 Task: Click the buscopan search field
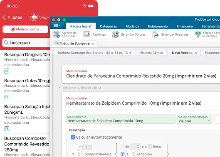coord(26,43)
